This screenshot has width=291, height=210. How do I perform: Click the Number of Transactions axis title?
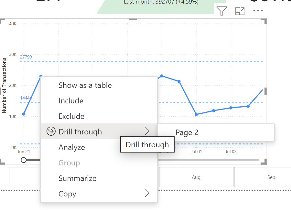click(4, 85)
